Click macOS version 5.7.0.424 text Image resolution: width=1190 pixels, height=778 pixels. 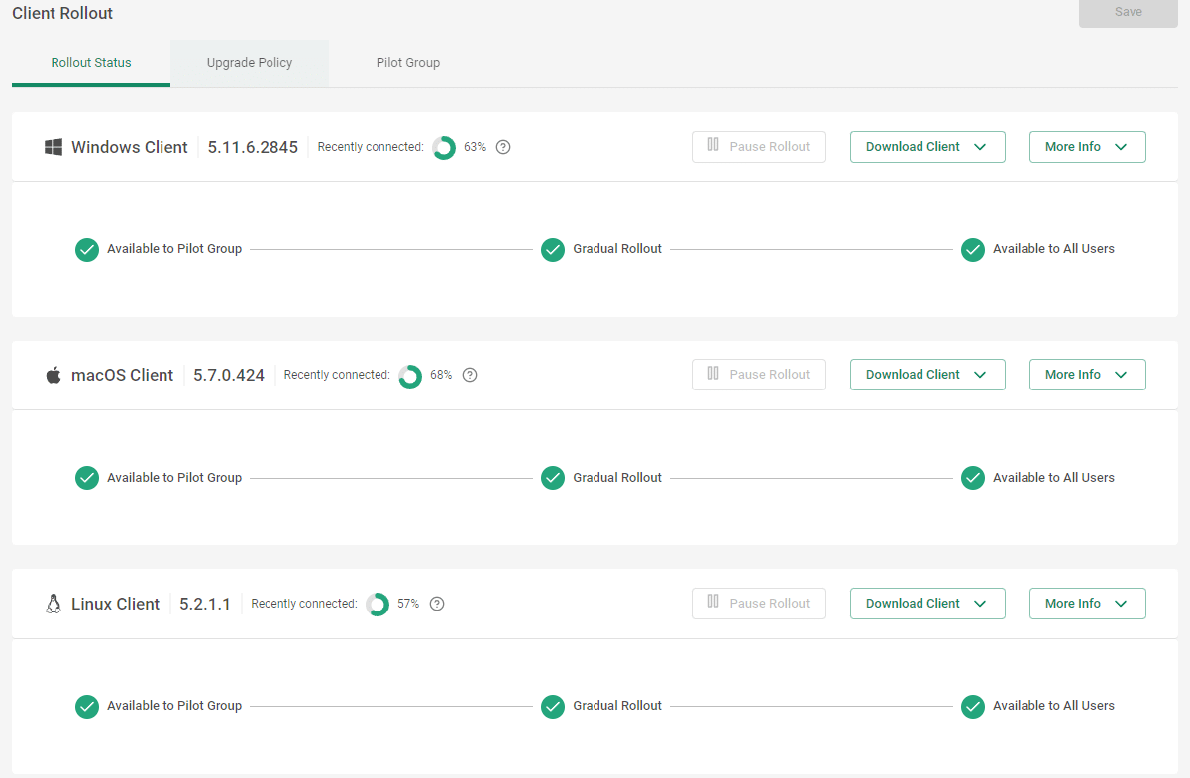[x=229, y=375]
